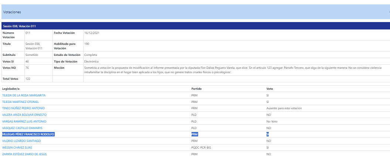Open Valera Ariza Bolívar Ernesto link
Viewport: 390px width, 157px height.
pos(24,115)
